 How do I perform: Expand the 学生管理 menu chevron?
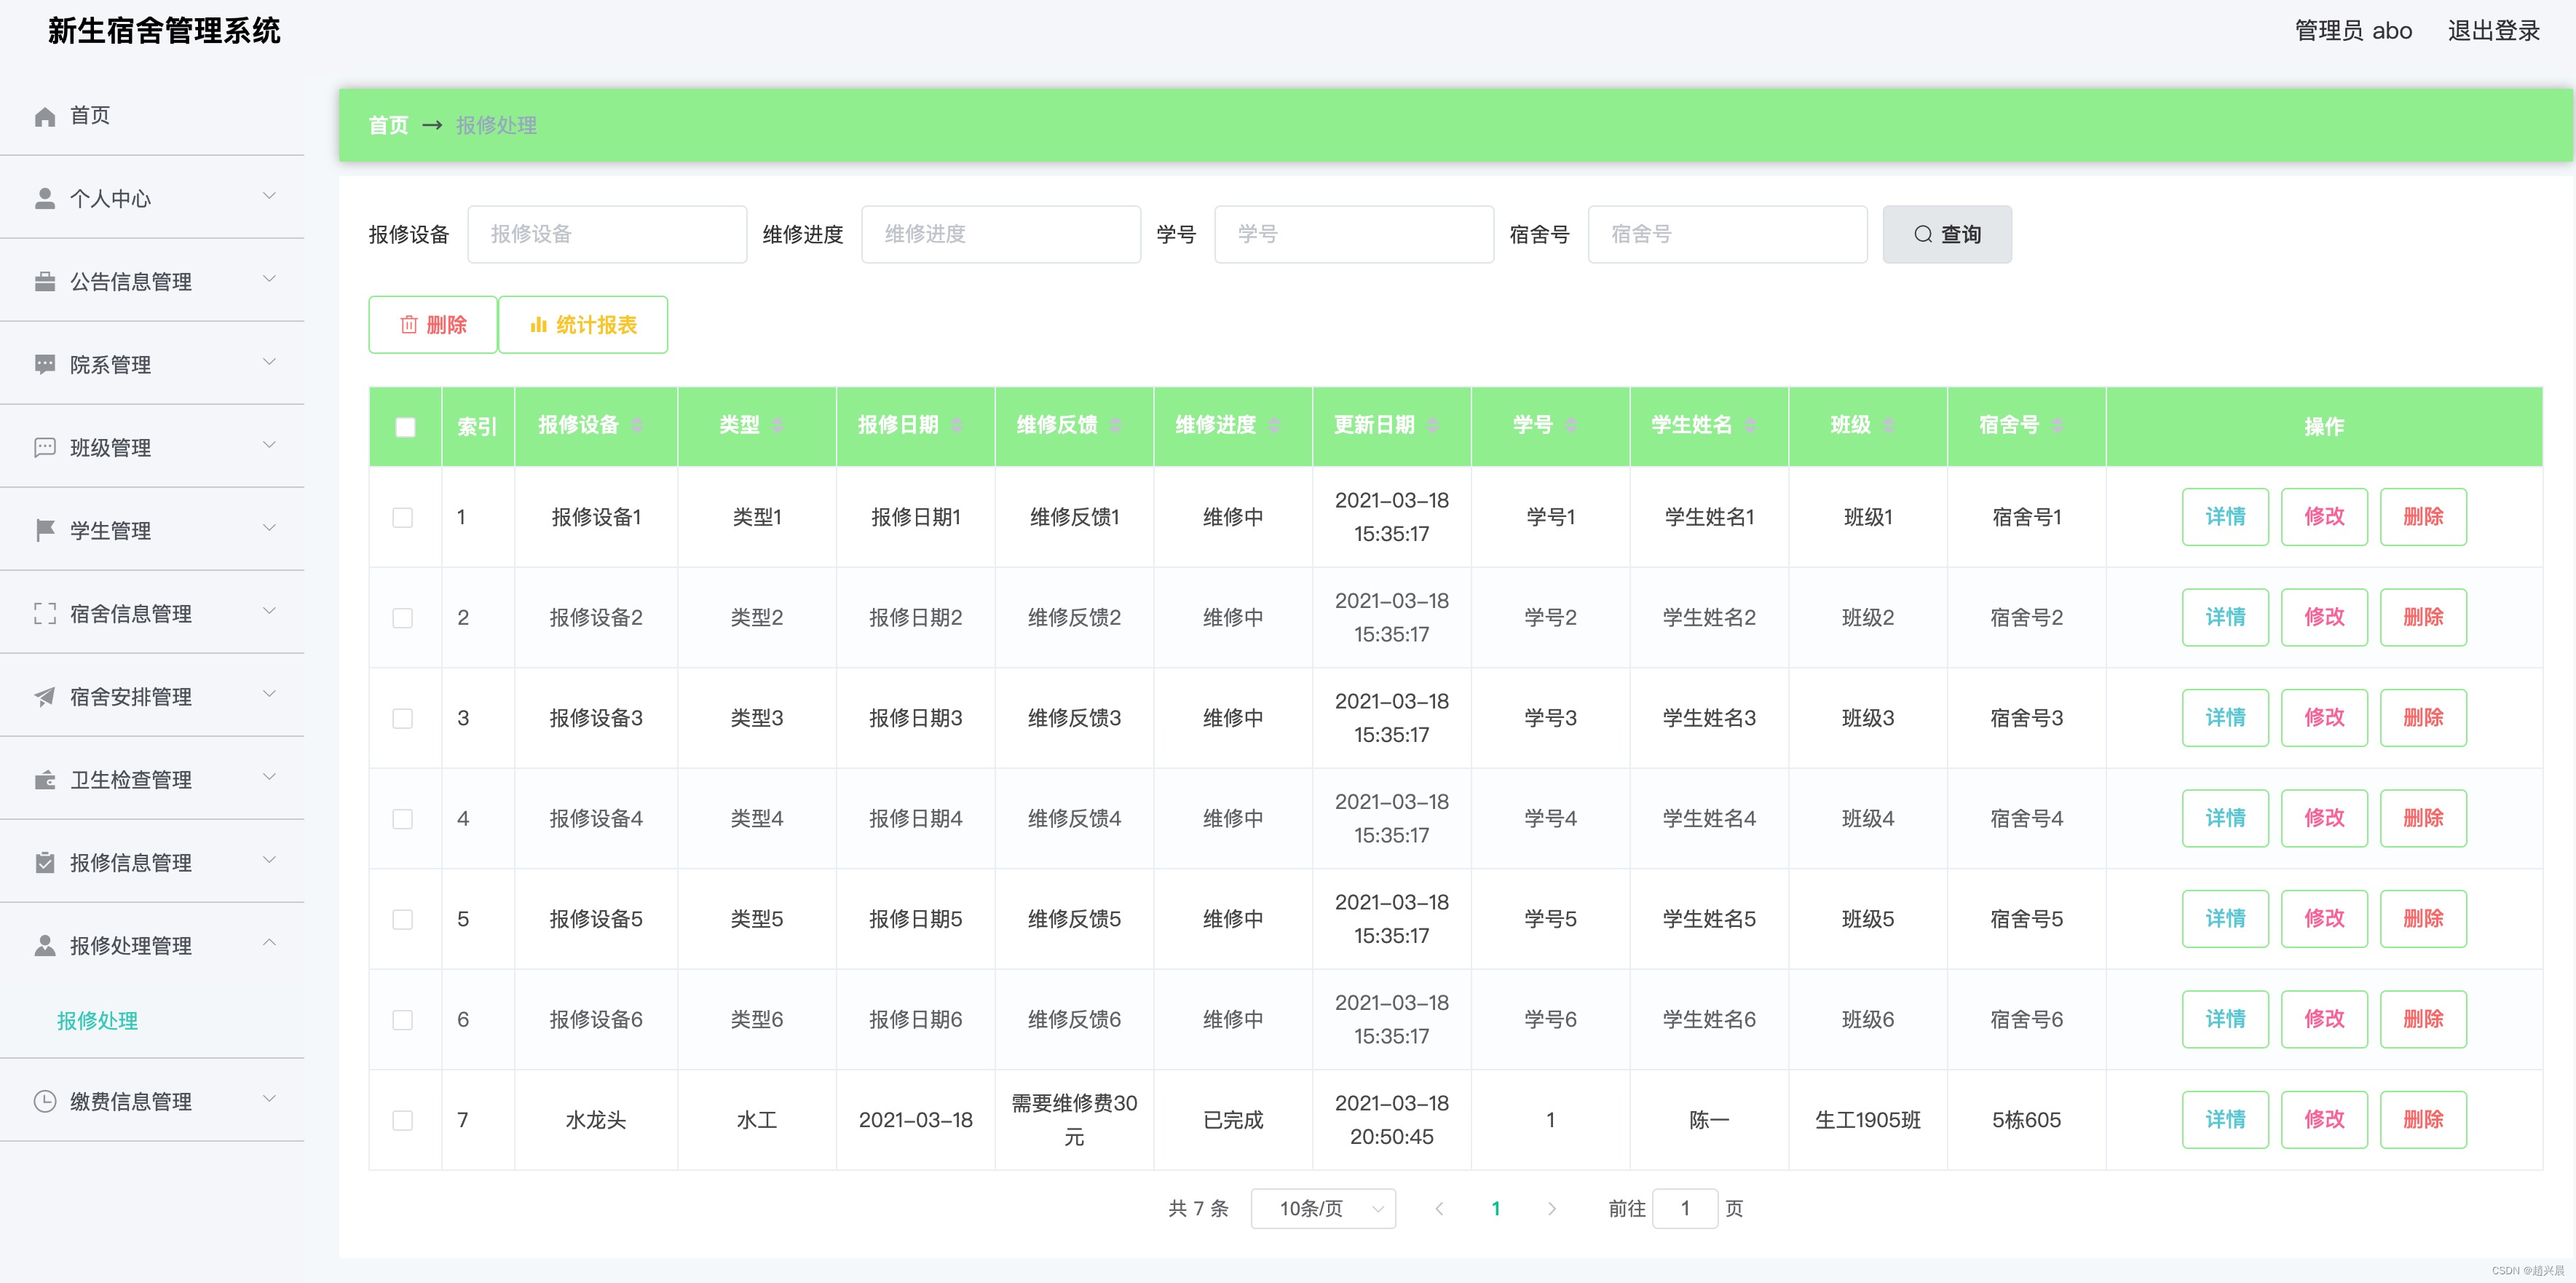click(x=269, y=528)
